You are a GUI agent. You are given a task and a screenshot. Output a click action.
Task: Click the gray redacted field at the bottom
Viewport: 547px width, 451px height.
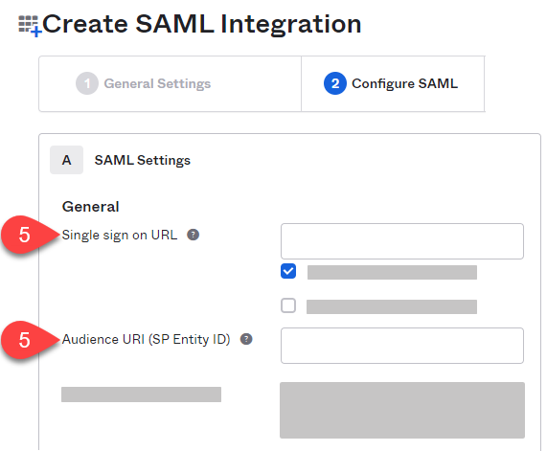click(x=402, y=410)
